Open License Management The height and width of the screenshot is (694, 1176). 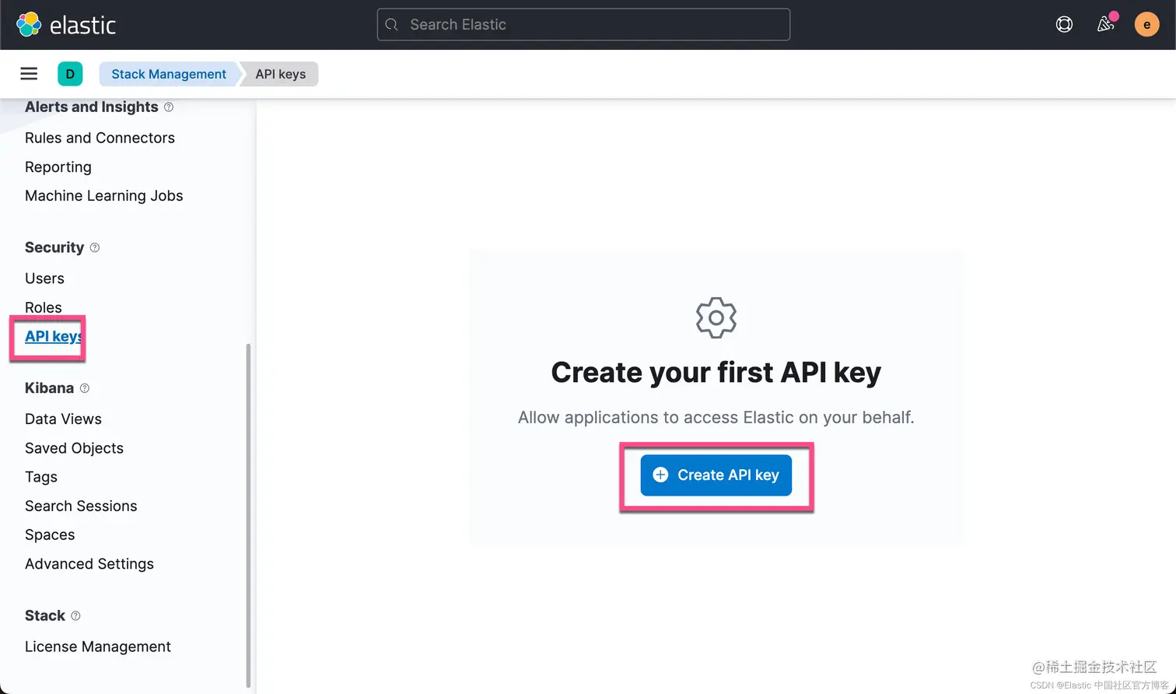[98, 647]
